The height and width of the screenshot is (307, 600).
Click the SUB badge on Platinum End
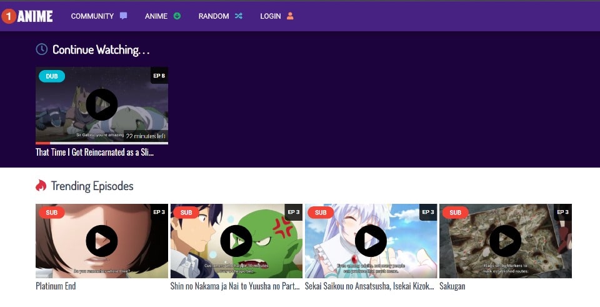tap(52, 213)
